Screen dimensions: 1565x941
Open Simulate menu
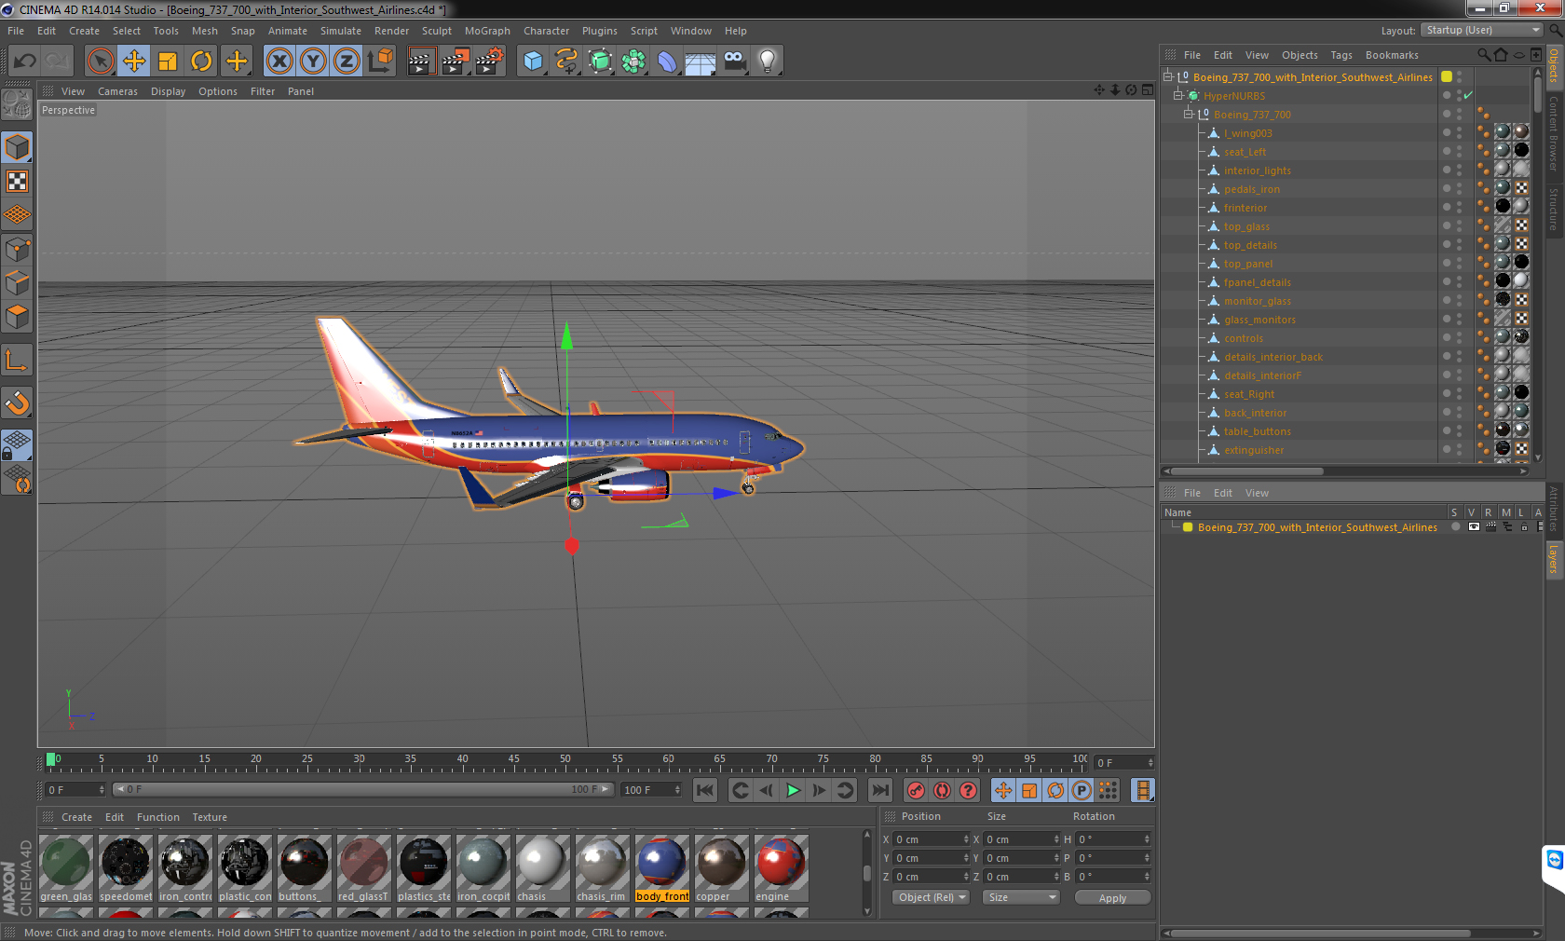tap(340, 31)
